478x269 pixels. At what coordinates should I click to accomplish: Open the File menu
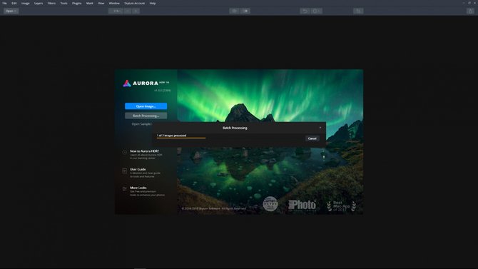[4, 3]
